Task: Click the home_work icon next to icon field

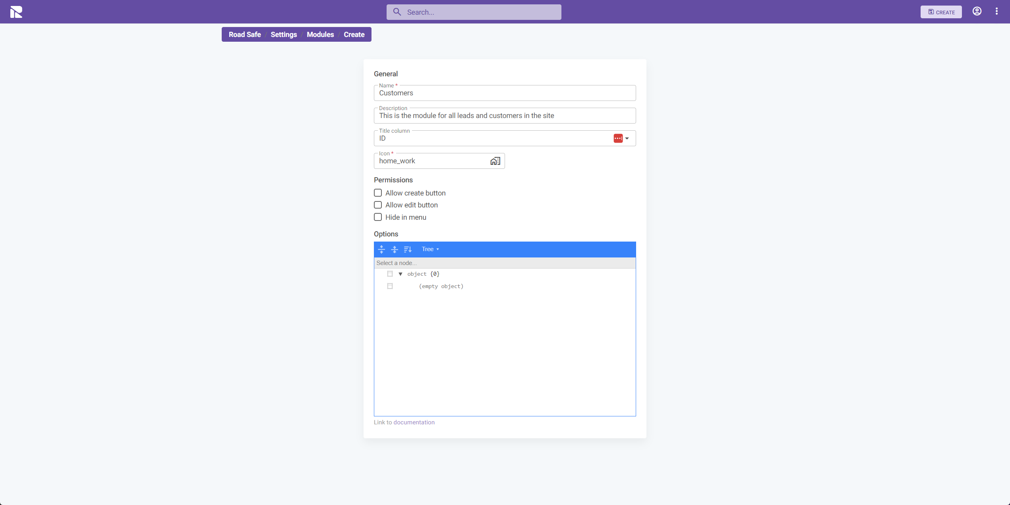Action: 495,161
